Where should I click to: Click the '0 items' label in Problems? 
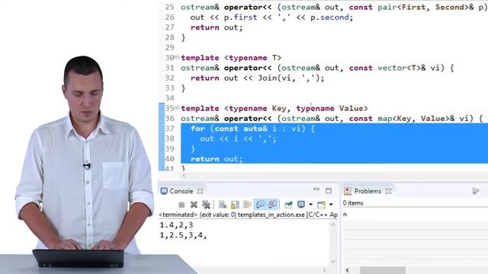tap(353, 203)
